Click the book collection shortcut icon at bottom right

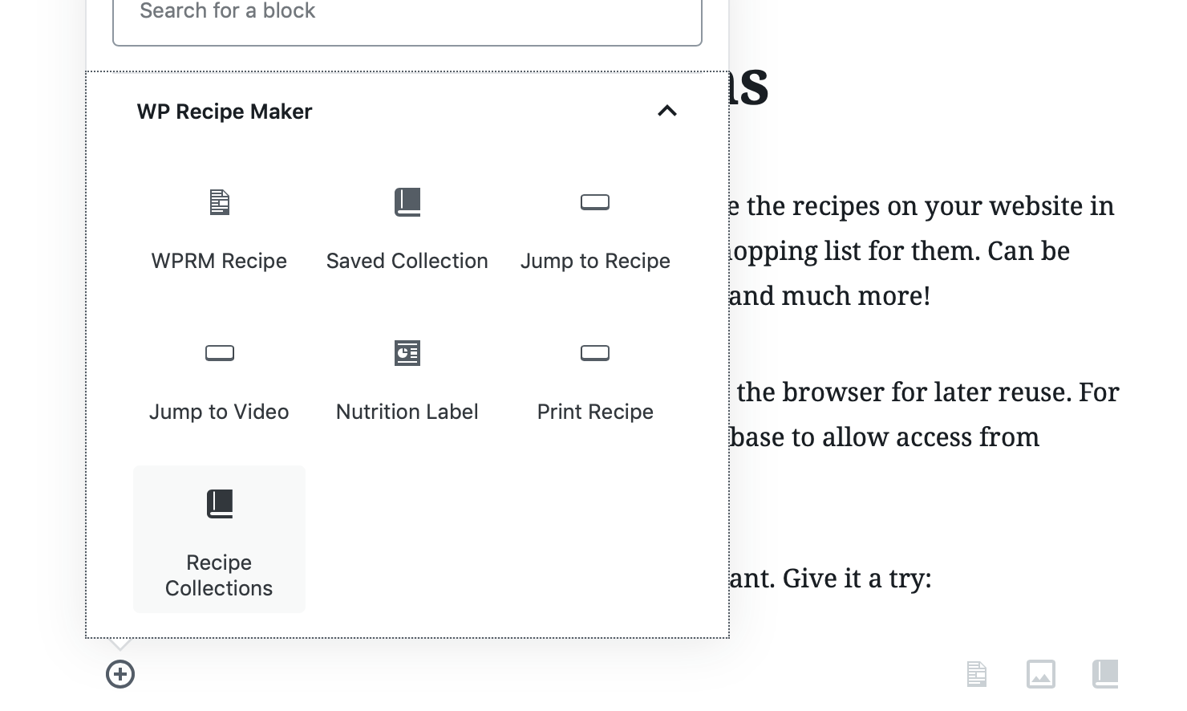click(x=1105, y=674)
